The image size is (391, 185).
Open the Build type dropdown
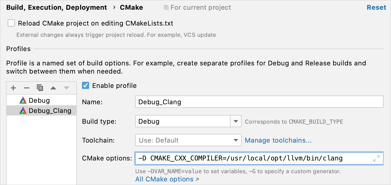coord(236,121)
